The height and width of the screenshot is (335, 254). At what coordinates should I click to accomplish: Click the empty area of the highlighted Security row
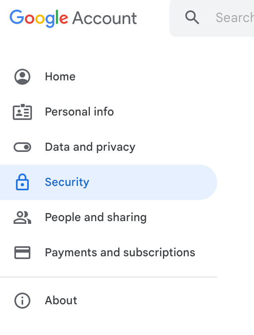160,182
